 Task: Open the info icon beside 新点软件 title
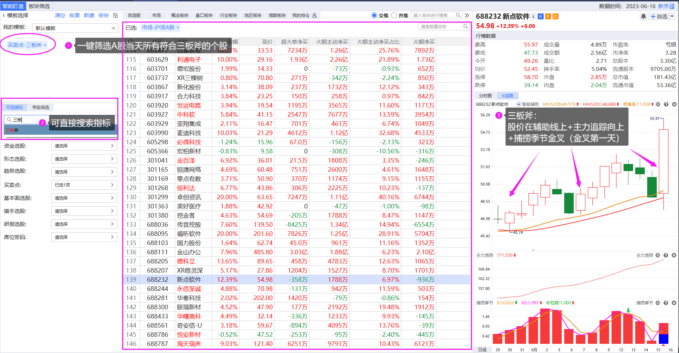[533, 17]
